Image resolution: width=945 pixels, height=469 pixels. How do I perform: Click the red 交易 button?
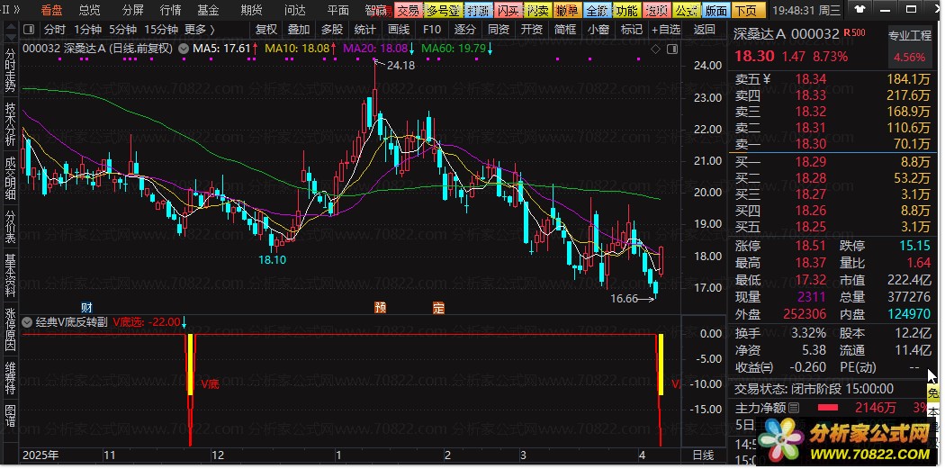[408, 10]
